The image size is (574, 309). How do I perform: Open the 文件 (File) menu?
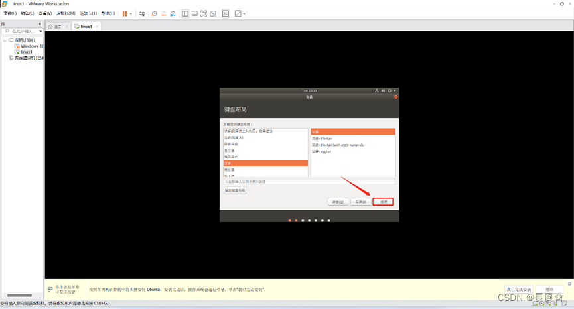10,13
